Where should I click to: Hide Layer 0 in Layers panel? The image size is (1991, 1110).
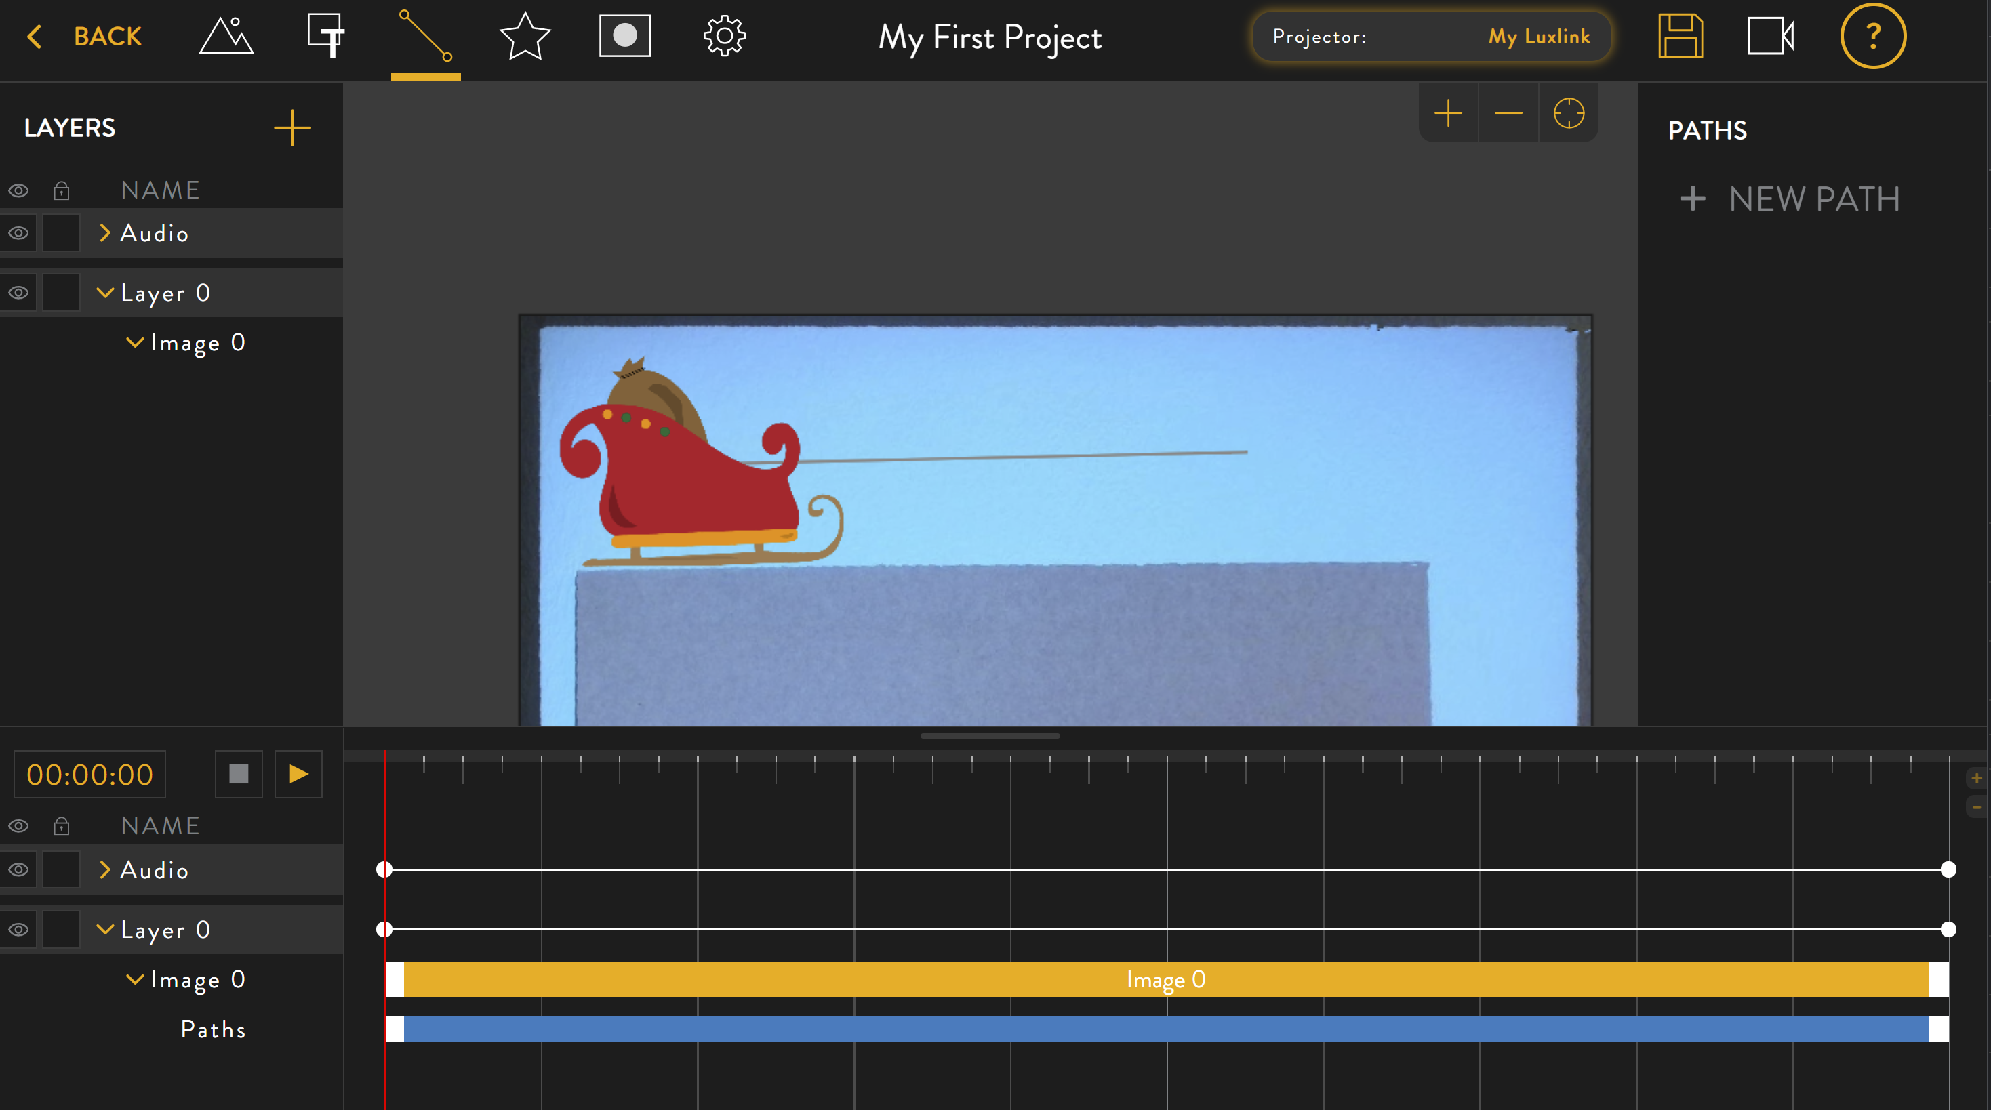(18, 293)
